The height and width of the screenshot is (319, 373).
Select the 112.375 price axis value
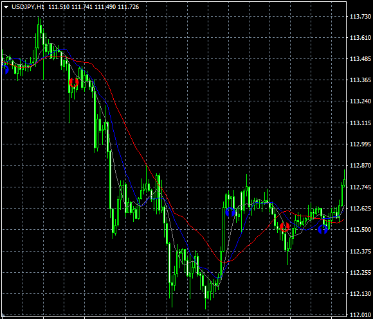[360, 251]
